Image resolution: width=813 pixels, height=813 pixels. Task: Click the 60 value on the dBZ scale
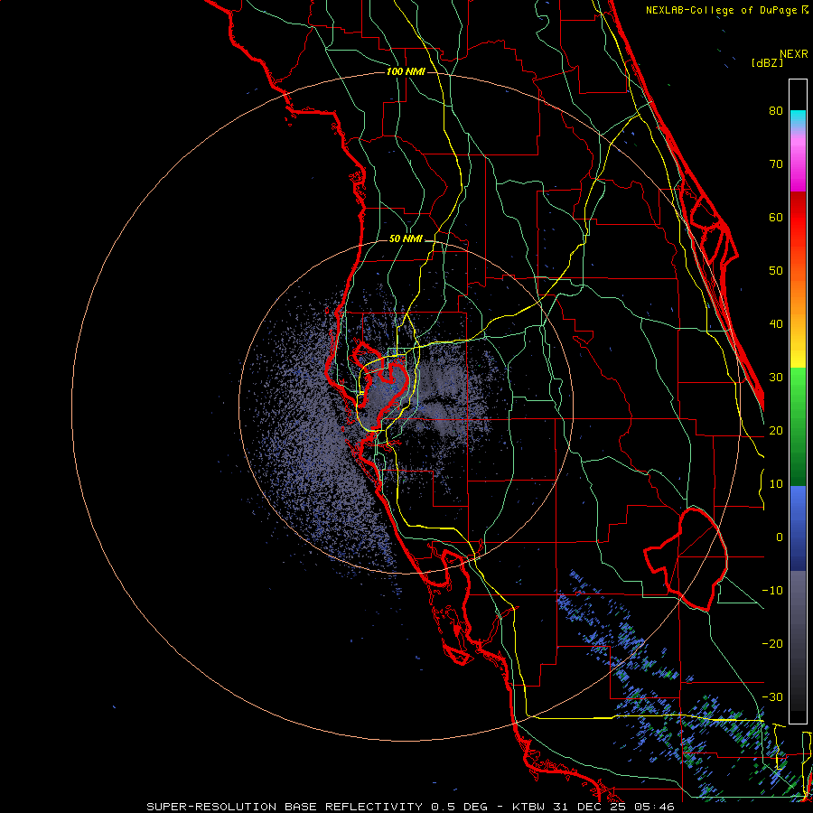tap(776, 217)
